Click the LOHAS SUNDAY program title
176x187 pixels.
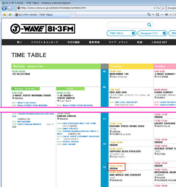click(x=164, y=92)
